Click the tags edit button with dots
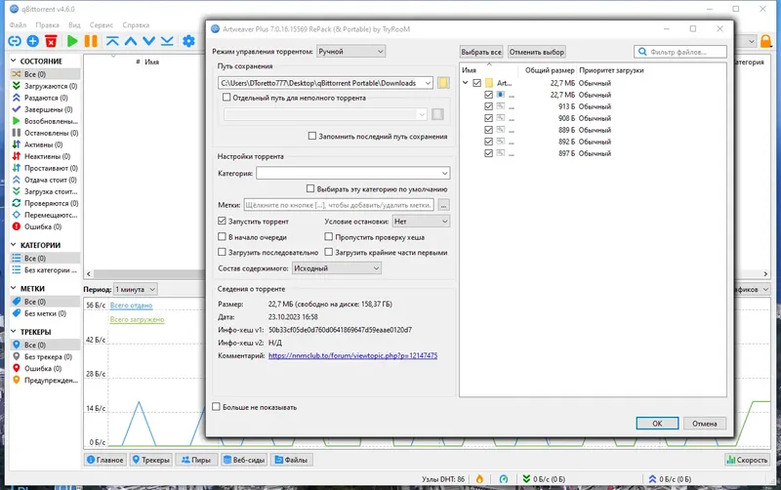 pos(443,205)
